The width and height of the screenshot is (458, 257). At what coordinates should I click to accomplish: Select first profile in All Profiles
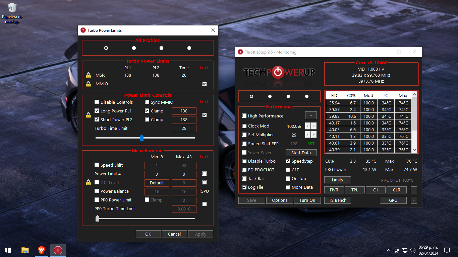[106, 48]
